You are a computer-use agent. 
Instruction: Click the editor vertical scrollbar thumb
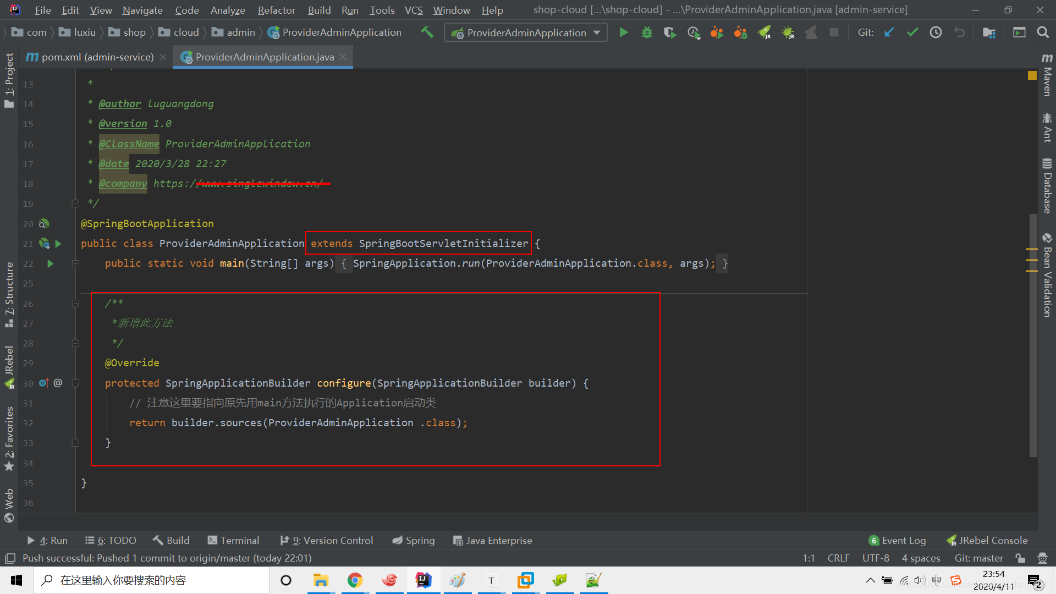click(1033, 335)
